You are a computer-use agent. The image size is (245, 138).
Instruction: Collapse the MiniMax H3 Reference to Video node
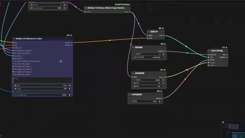tap(14, 39)
